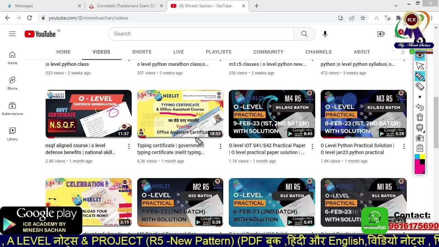Toggle the arrow cursor mode in annotation toolbar

pos(420,66)
